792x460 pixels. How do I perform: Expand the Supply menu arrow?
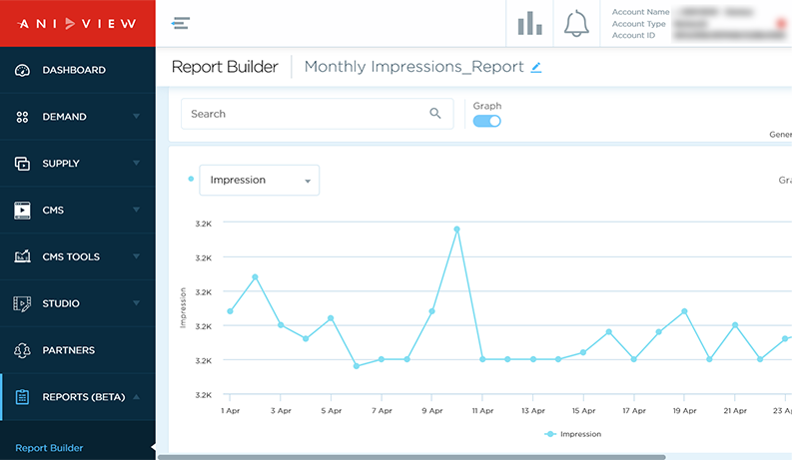coord(136,164)
